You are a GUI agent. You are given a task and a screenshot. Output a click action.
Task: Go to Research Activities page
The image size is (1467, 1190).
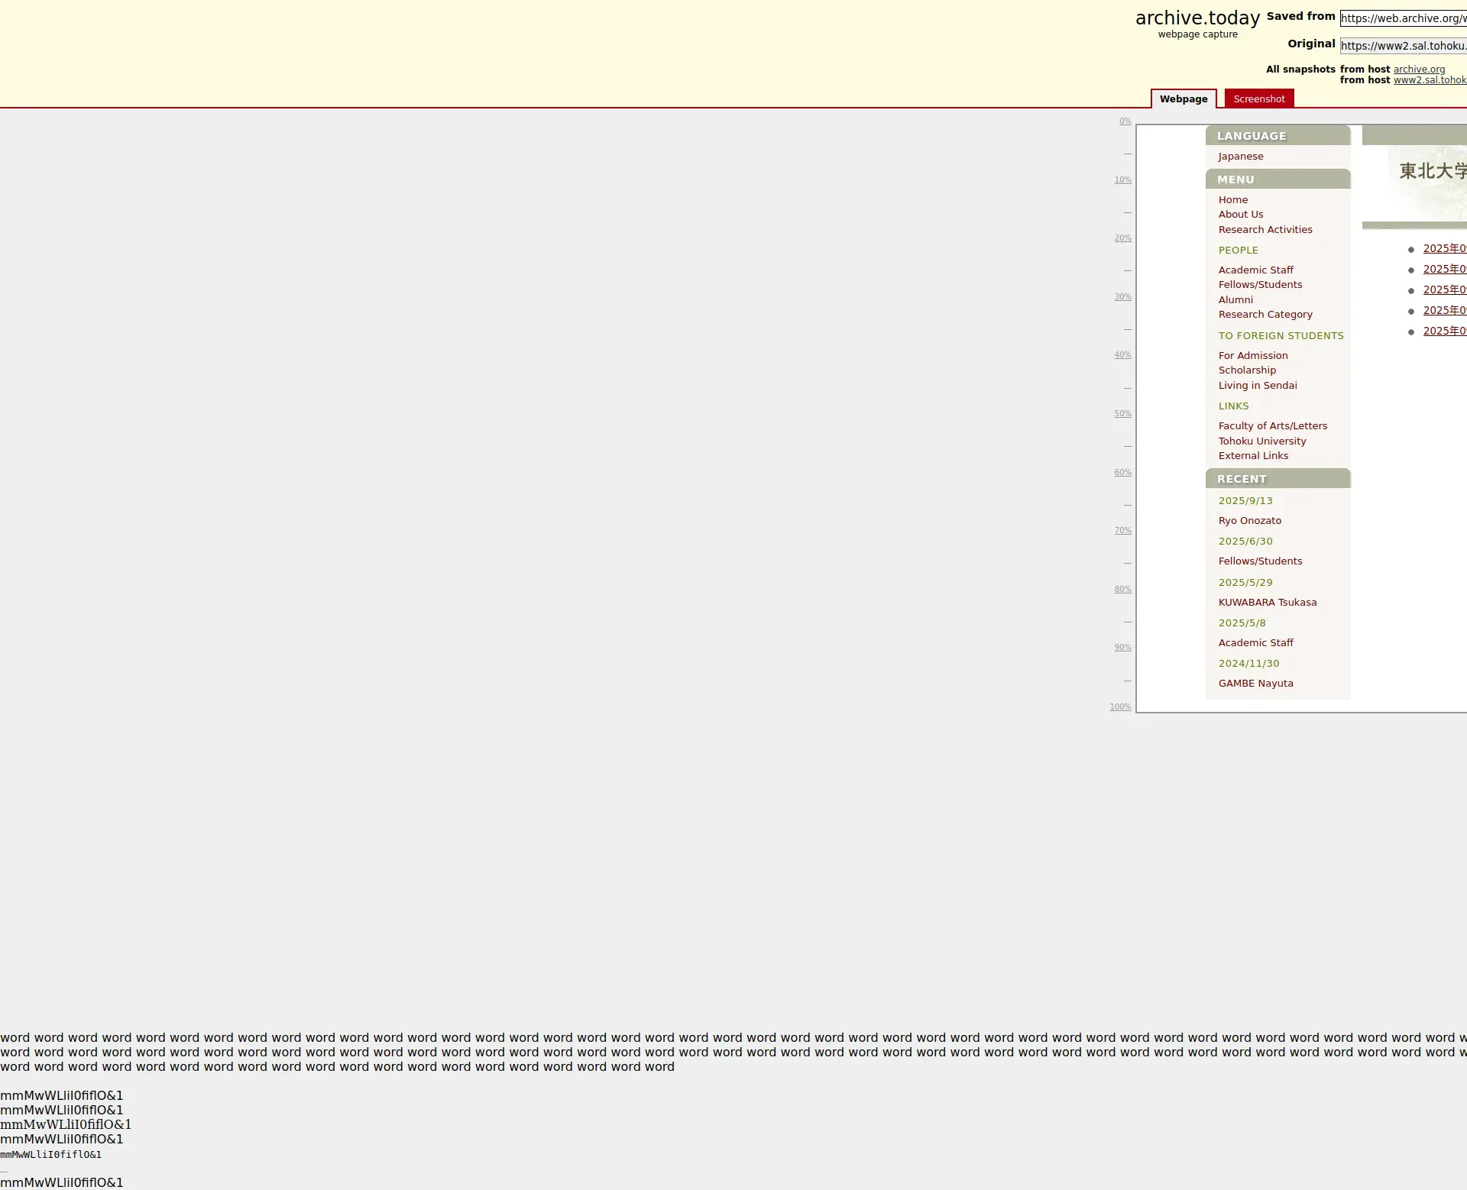(x=1265, y=230)
